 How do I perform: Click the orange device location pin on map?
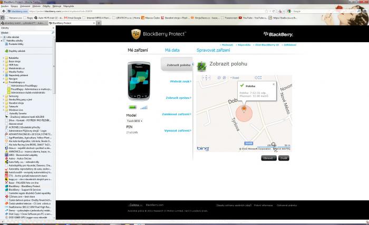(x=244, y=110)
